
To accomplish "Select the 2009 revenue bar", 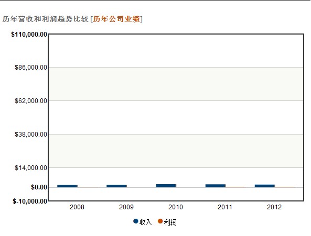I will click(x=116, y=186).
